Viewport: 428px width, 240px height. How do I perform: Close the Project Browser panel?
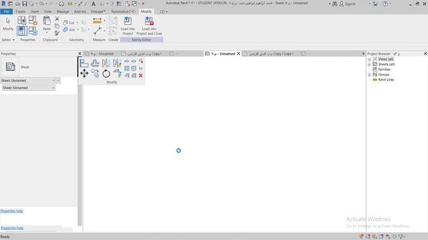tap(425, 53)
